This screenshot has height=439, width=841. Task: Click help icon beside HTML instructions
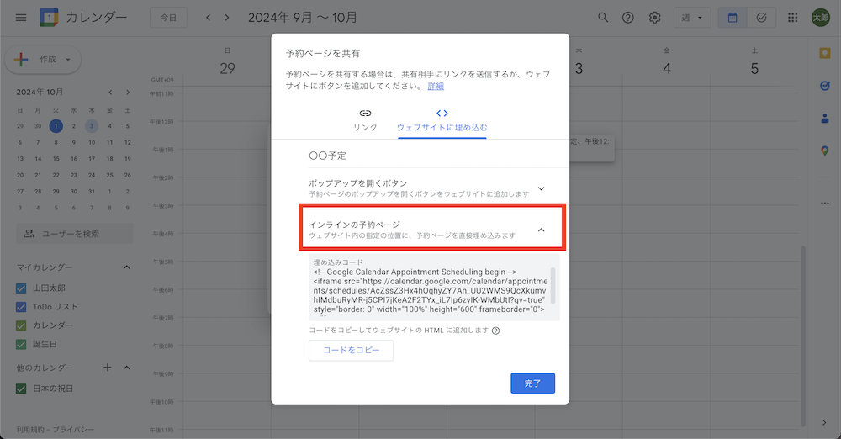point(496,331)
